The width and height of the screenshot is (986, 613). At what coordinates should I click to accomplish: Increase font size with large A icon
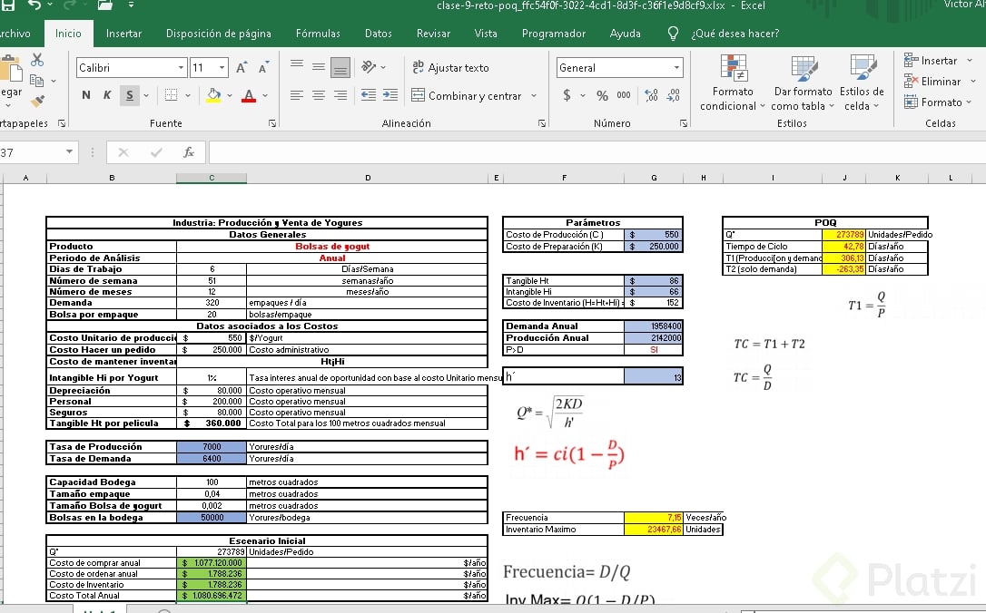pos(242,67)
